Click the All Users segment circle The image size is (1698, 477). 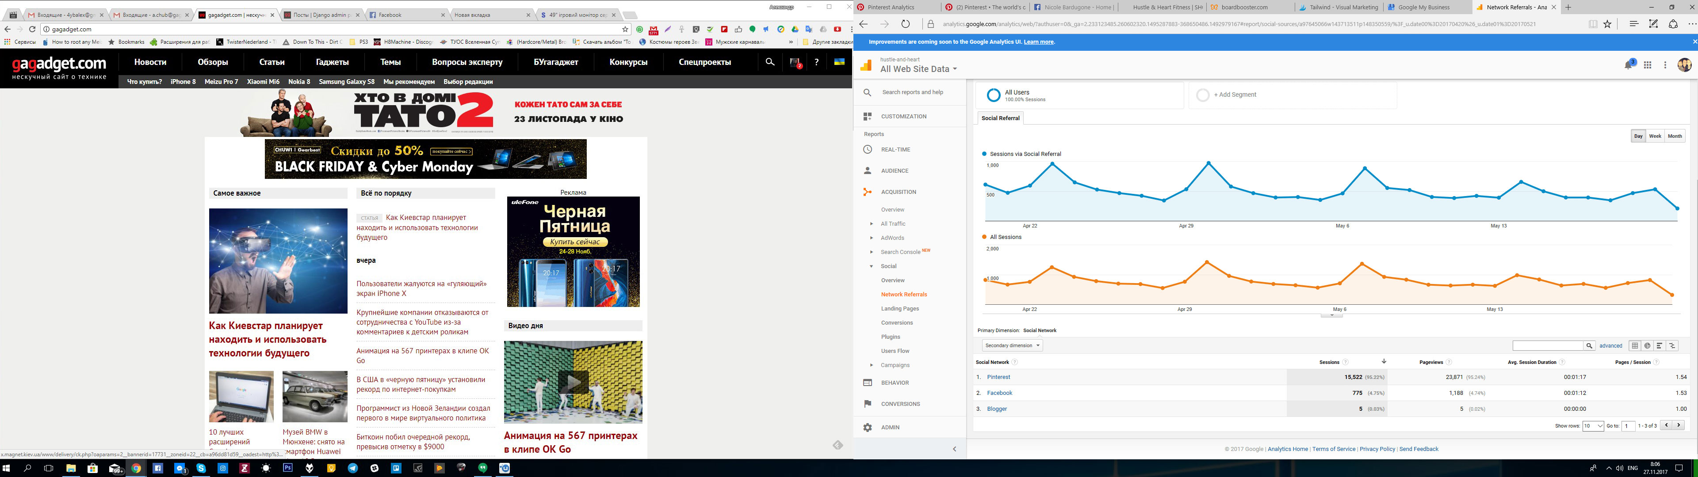993,95
